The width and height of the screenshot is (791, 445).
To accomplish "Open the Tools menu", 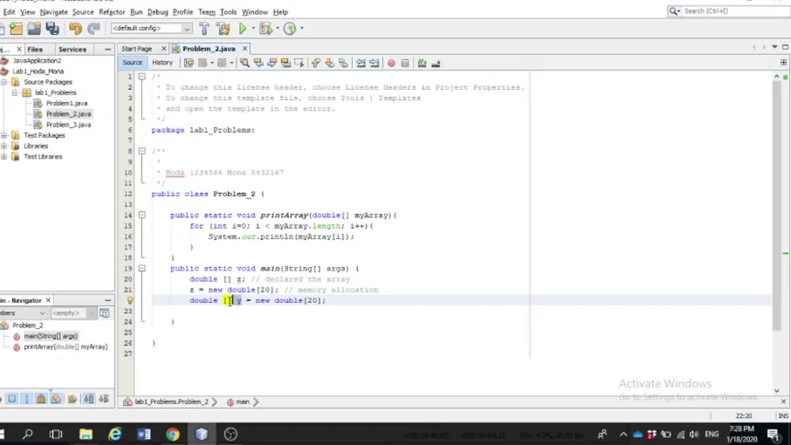I will coord(228,12).
